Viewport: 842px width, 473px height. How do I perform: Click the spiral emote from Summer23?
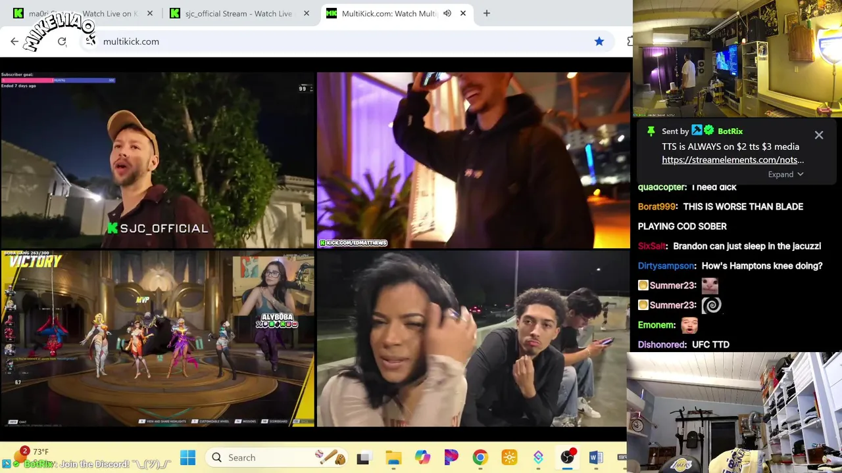(711, 305)
